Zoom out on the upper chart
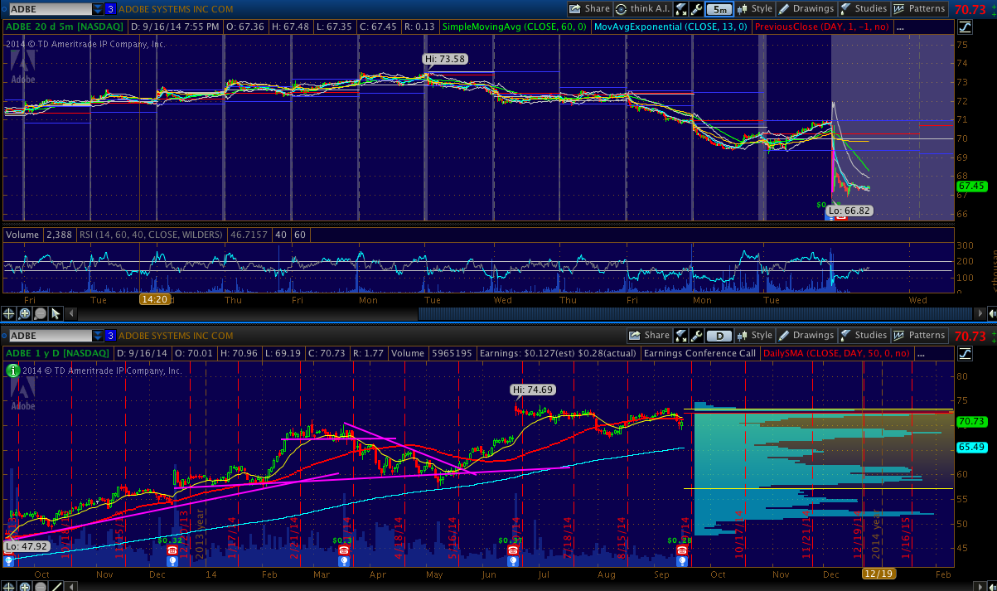Screen dimensions: 997x591 pos(40,313)
